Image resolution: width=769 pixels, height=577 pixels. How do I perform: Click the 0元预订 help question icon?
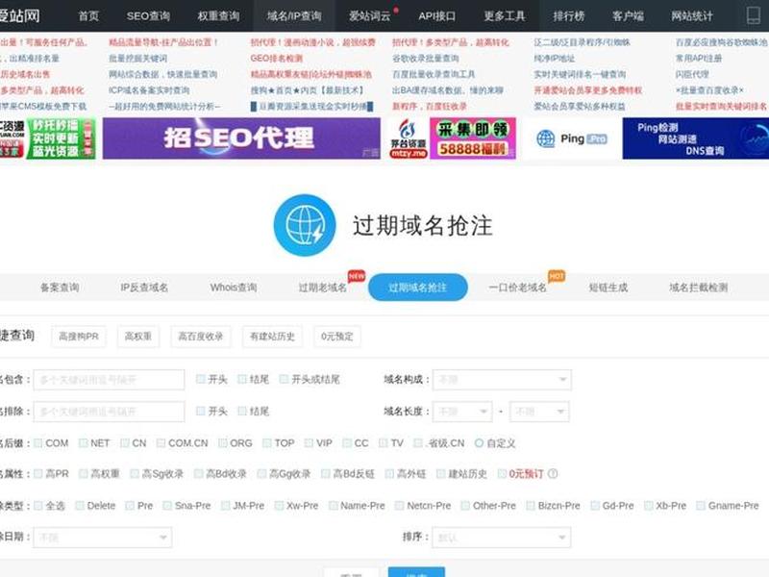[553, 474]
